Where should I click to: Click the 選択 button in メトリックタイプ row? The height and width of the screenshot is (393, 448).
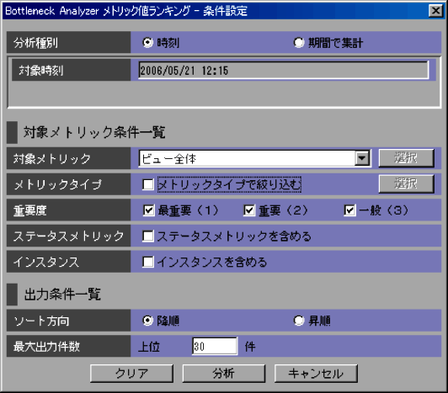[406, 183]
